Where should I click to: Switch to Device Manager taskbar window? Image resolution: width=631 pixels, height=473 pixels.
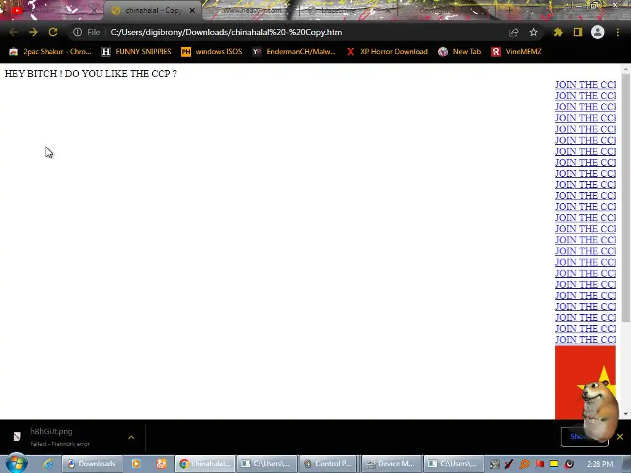pyautogui.click(x=392, y=464)
